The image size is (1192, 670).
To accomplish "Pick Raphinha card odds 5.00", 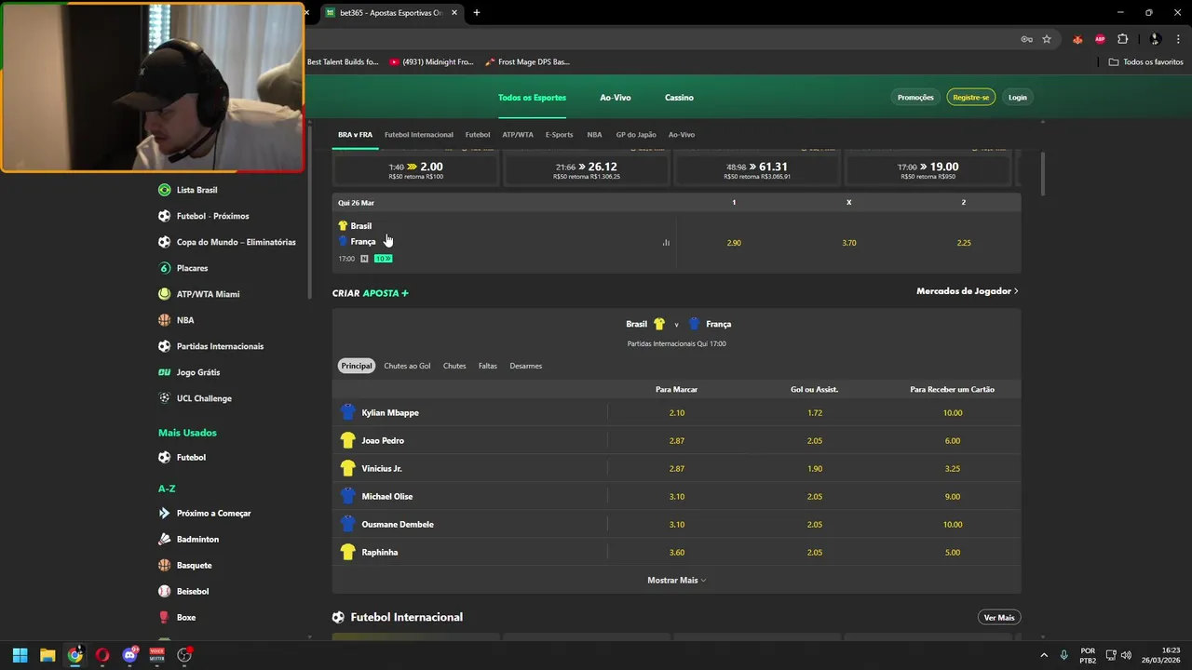I will pos(953,553).
